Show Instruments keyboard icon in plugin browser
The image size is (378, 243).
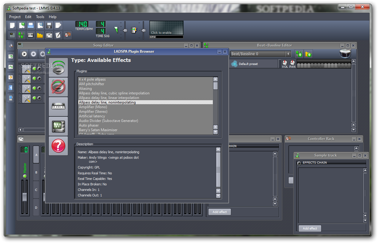click(x=58, y=107)
